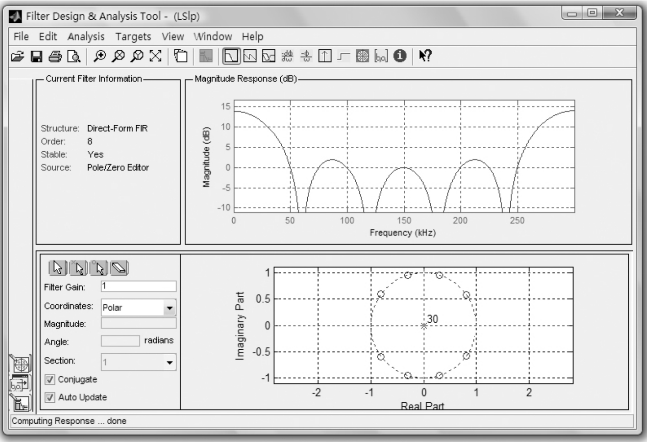The width and height of the screenshot is (647, 442).
Task: Activate the Zoom In magnifier tool
Action: (x=99, y=56)
